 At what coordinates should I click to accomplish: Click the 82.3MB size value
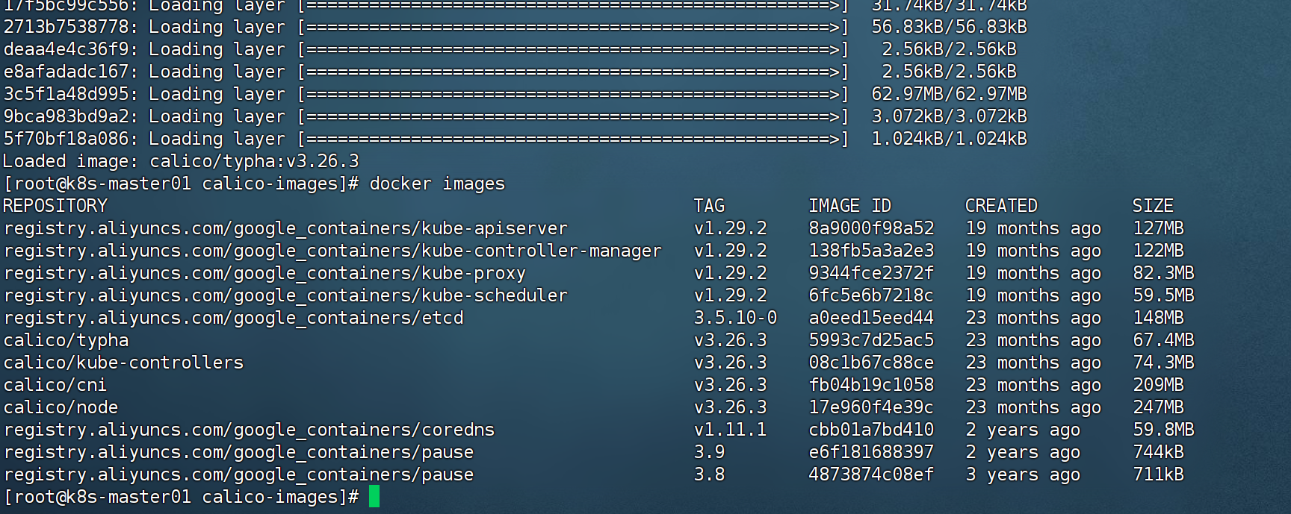(x=1163, y=273)
